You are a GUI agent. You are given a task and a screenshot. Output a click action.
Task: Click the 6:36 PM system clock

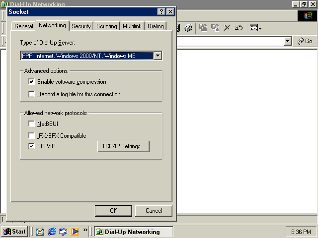[301, 232]
